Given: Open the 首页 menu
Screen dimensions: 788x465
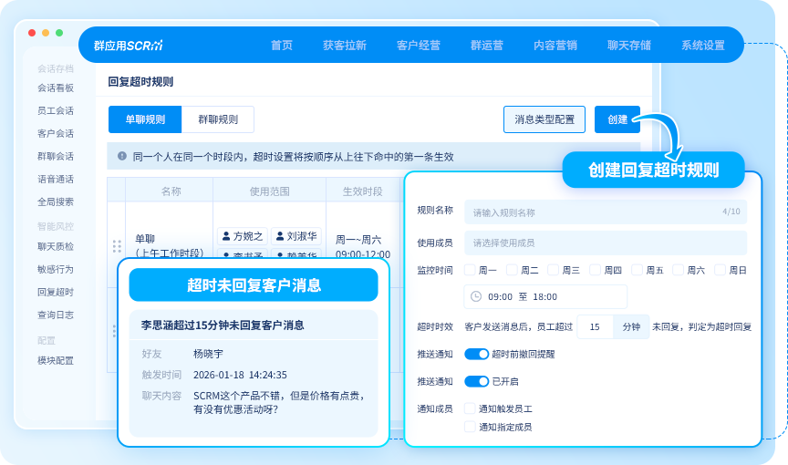Looking at the screenshot, I should point(282,46).
